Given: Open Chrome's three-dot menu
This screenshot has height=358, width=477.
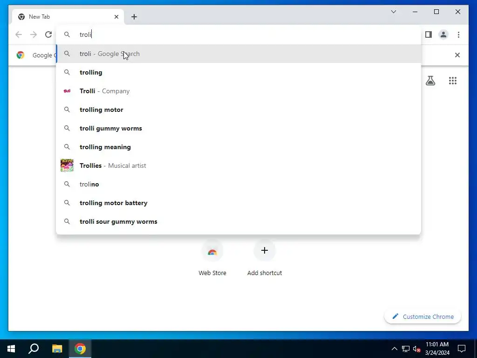Looking at the screenshot, I should click(458, 34).
